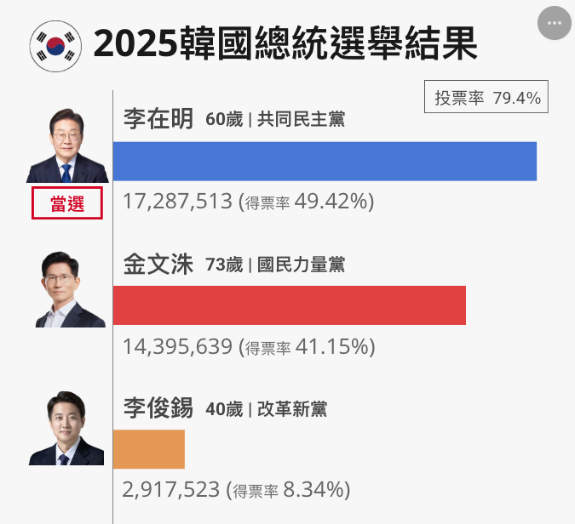The image size is (575, 524).
Task: Click the 投票率 79.4% box
Action: coord(486,97)
